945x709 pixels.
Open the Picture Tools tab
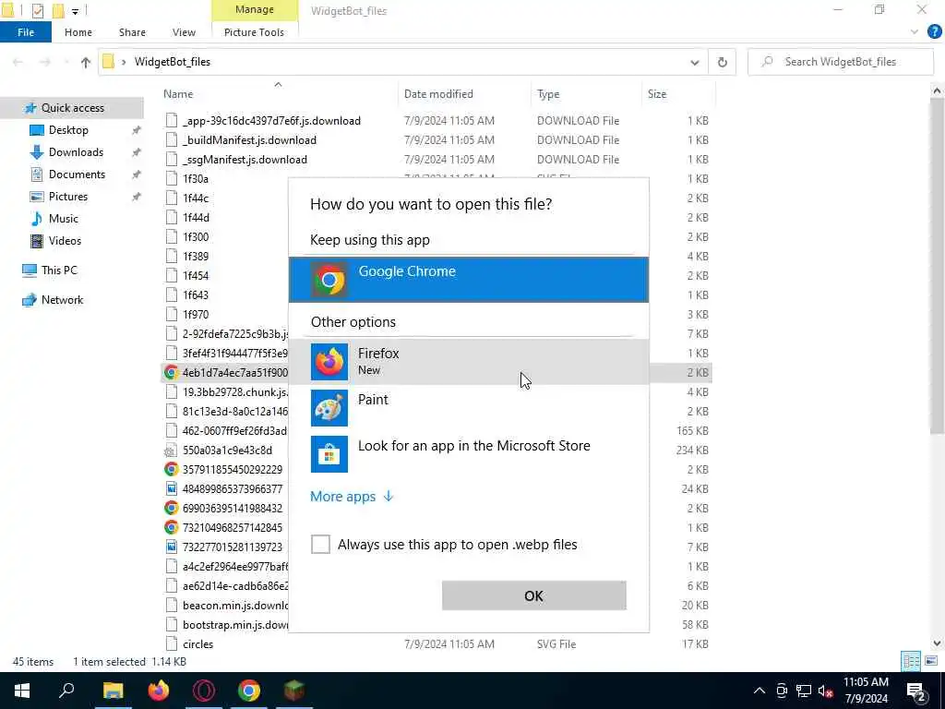click(254, 32)
